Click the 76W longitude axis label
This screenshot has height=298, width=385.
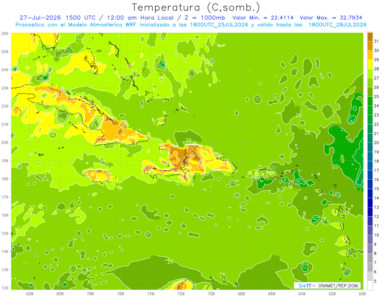point(120,293)
